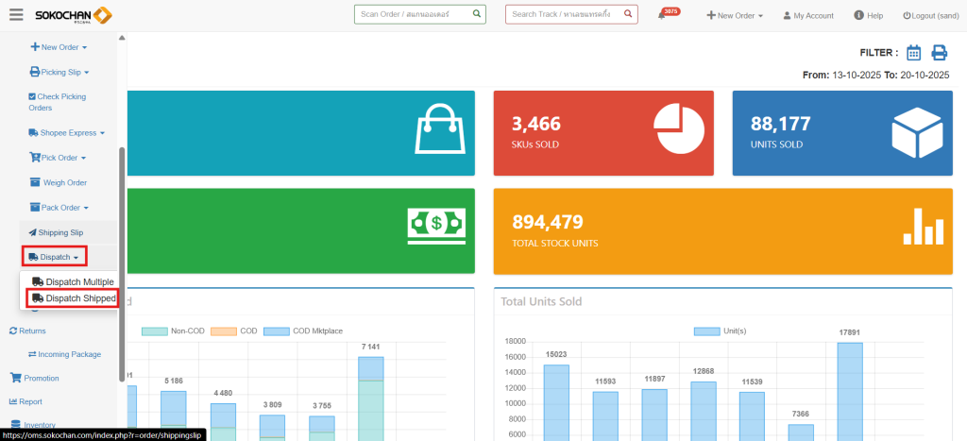
Task: Open the My Account link
Action: pyautogui.click(x=807, y=16)
